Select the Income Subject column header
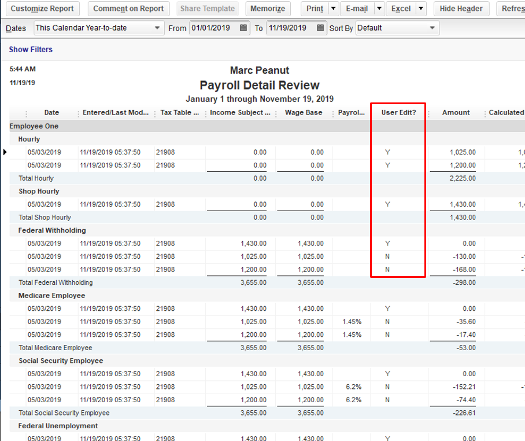The image size is (525, 441). click(240, 113)
